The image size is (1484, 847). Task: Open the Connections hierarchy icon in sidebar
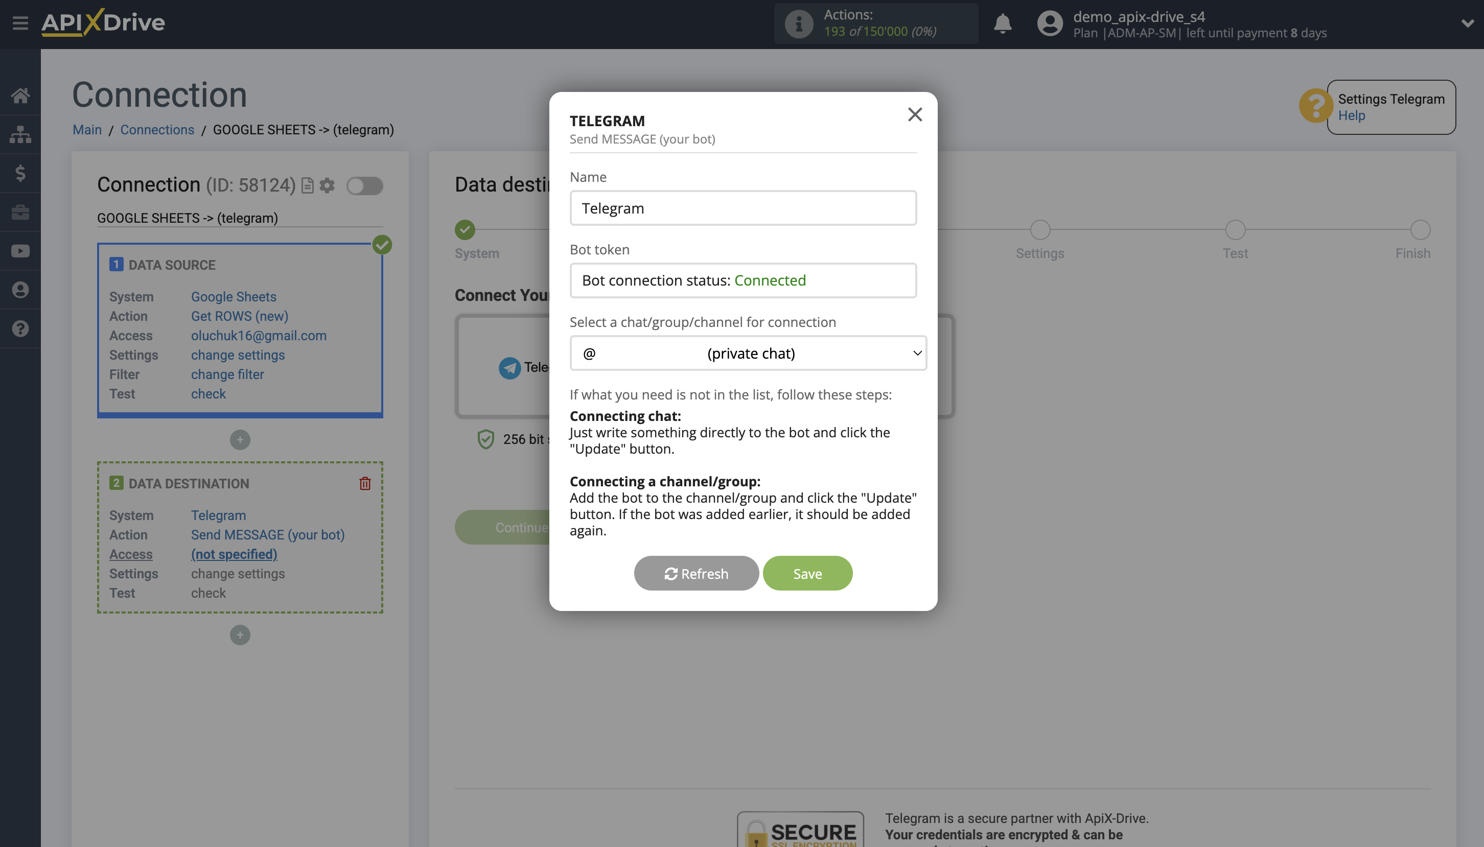(21, 134)
